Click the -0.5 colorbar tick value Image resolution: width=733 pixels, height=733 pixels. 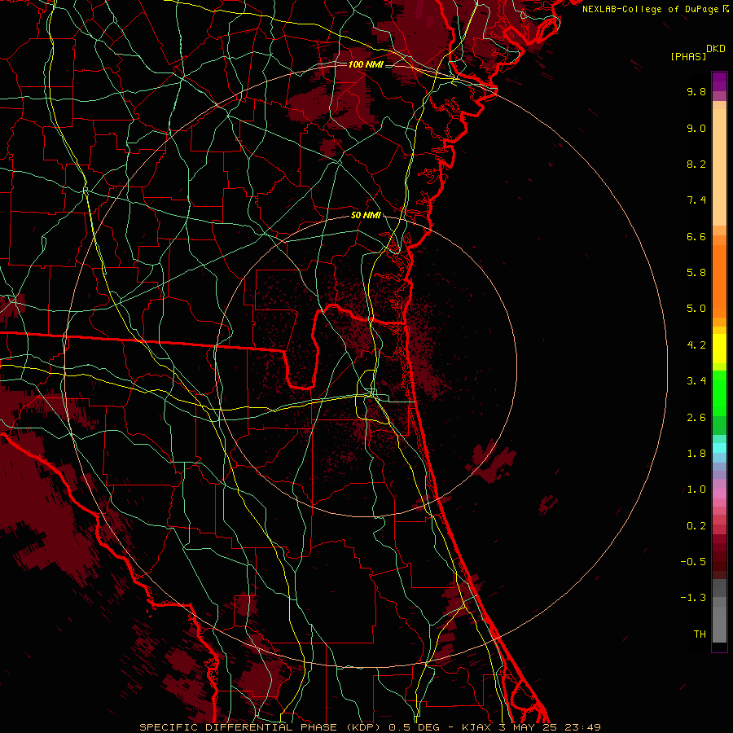pos(693,562)
